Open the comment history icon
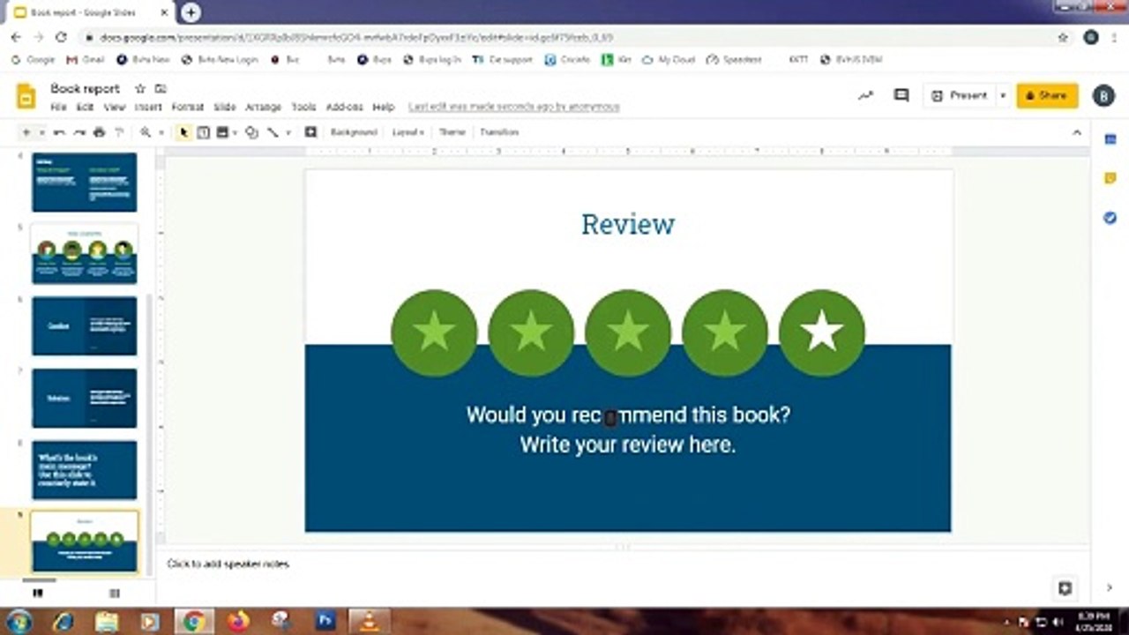The width and height of the screenshot is (1129, 635). pyautogui.click(x=901, y=95)
